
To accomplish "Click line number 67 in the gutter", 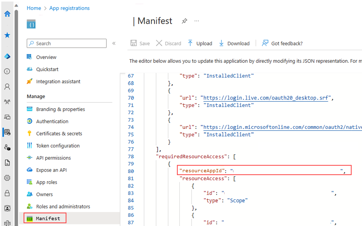I will click(x=131, y=76).
